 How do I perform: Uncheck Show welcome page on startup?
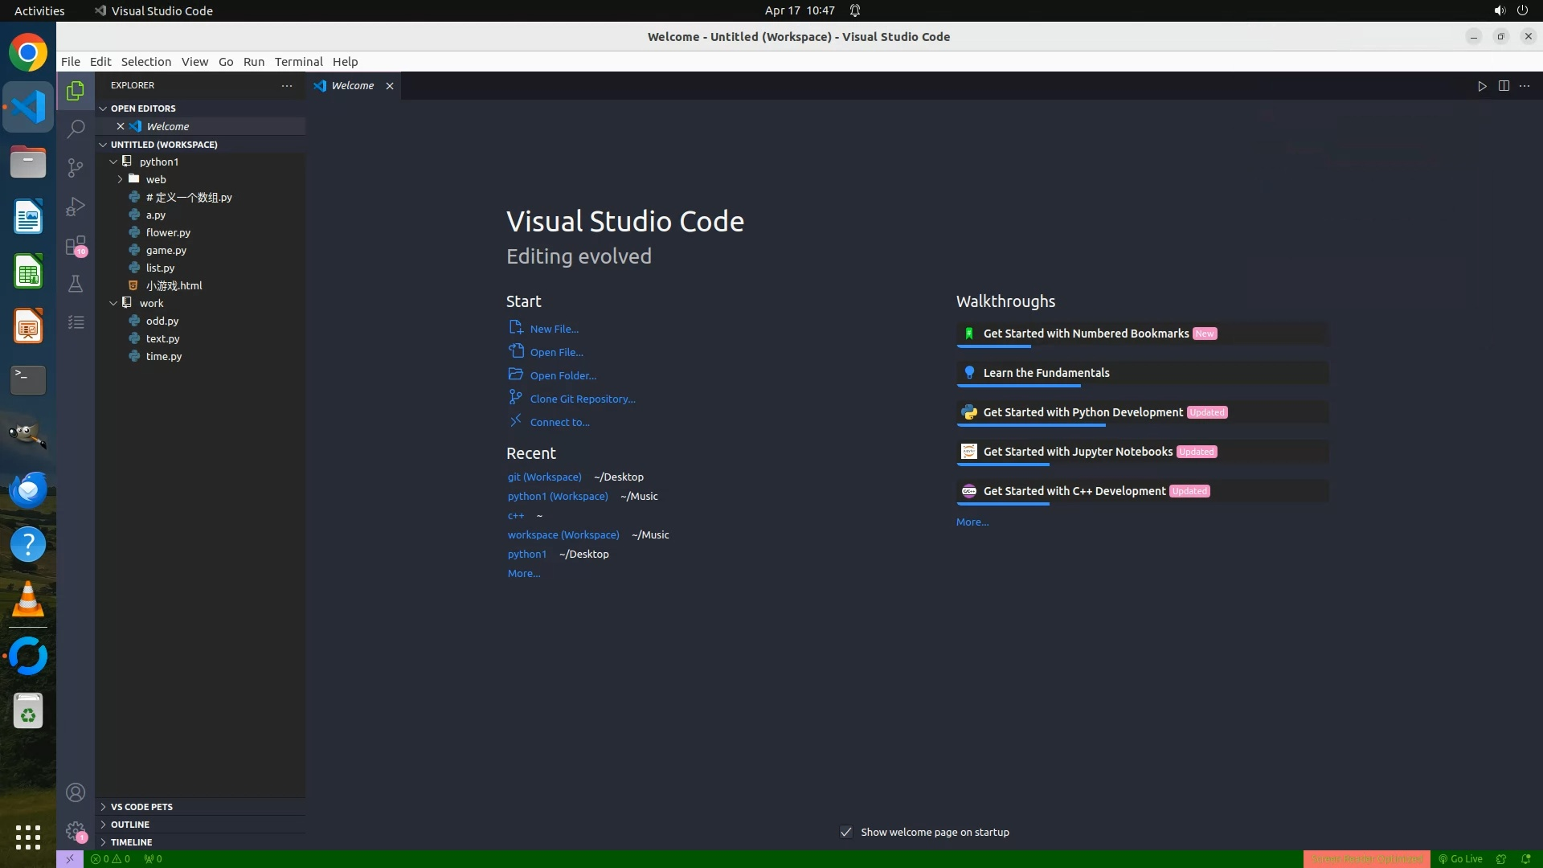(x=846, y=832)
